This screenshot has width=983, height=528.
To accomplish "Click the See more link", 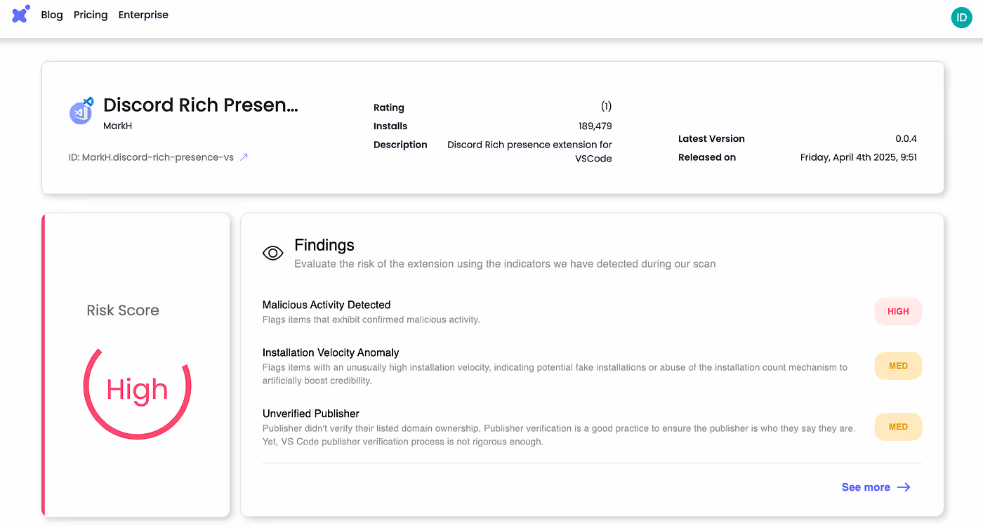I will click(866, 487).
